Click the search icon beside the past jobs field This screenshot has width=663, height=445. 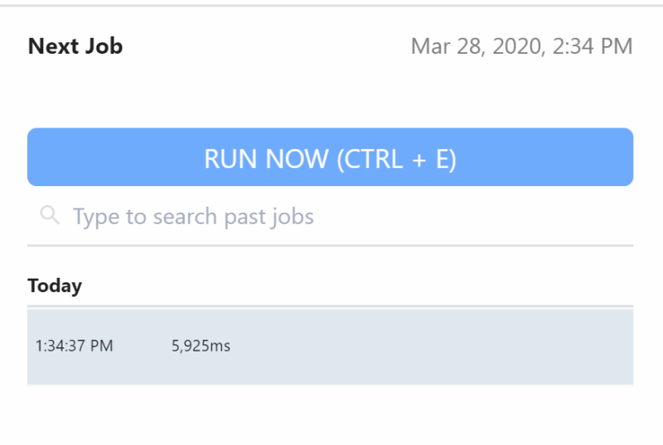50,215
